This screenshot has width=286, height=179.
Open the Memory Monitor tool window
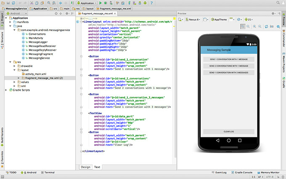click(270, 172)
